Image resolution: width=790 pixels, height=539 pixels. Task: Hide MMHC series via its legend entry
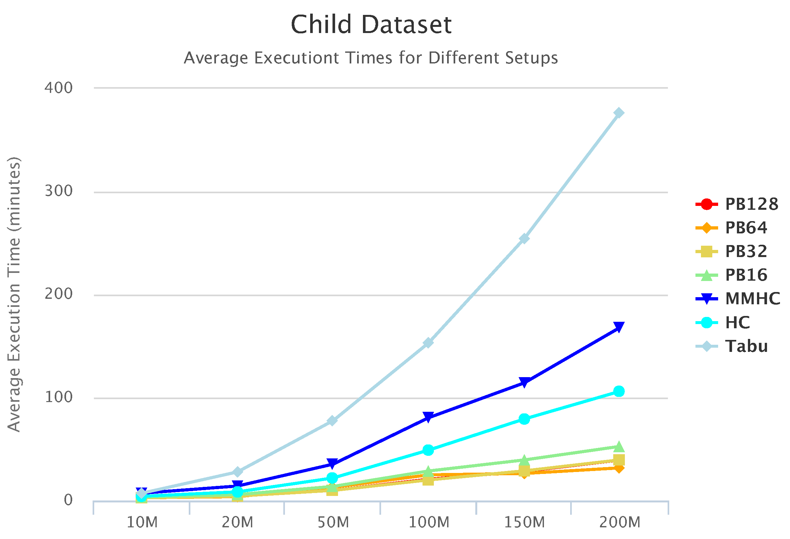click(752, 299)
